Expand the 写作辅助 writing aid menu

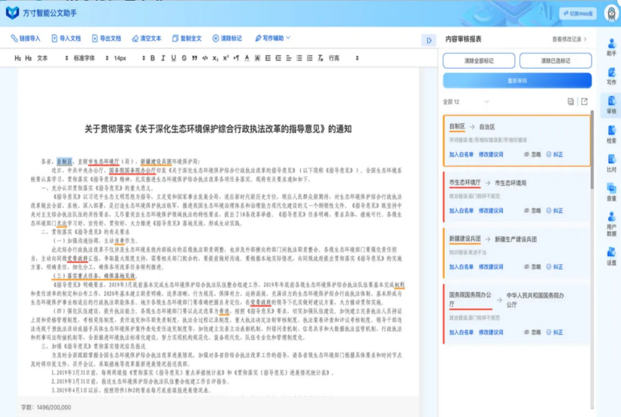273,38
